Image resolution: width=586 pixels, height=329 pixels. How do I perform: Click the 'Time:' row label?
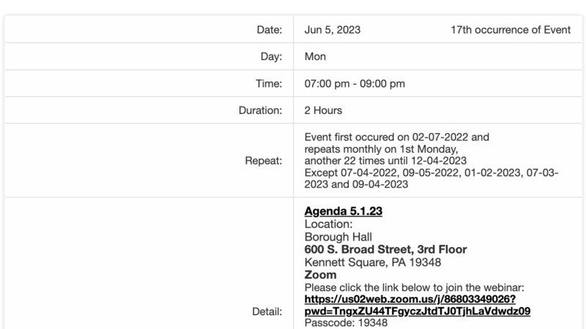(268, 83)
